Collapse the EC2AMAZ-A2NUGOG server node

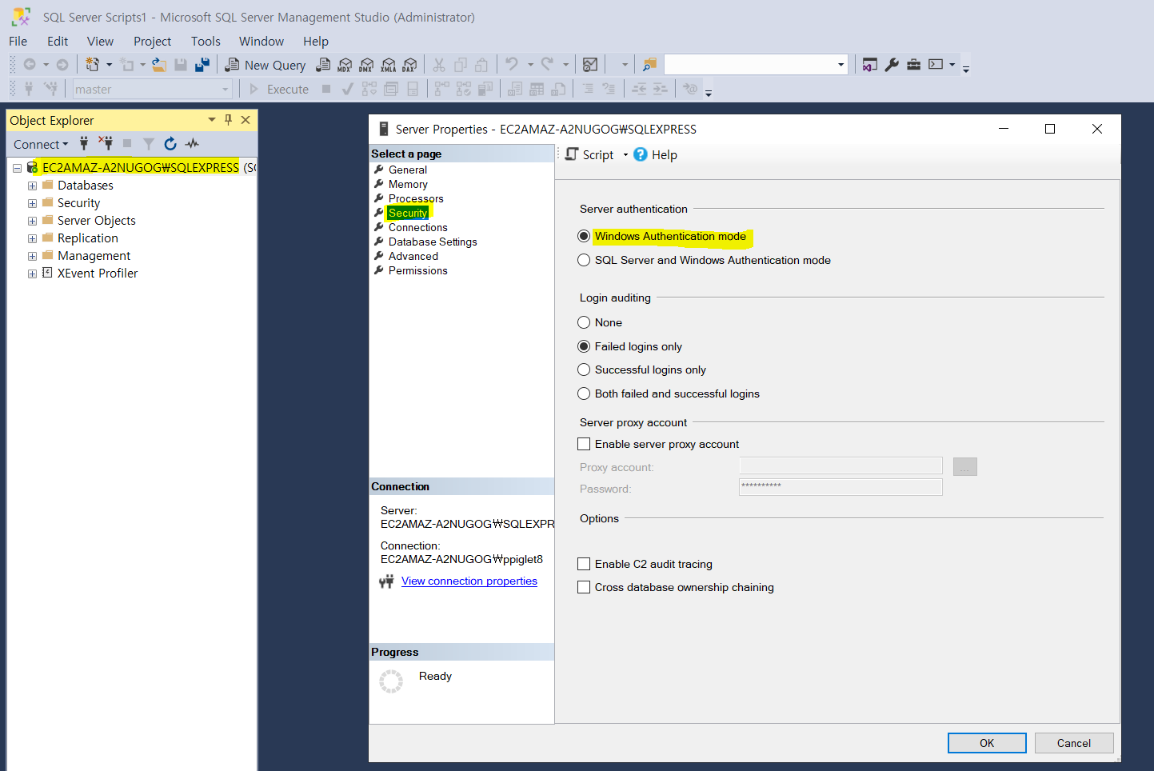(x=17, y=168)
